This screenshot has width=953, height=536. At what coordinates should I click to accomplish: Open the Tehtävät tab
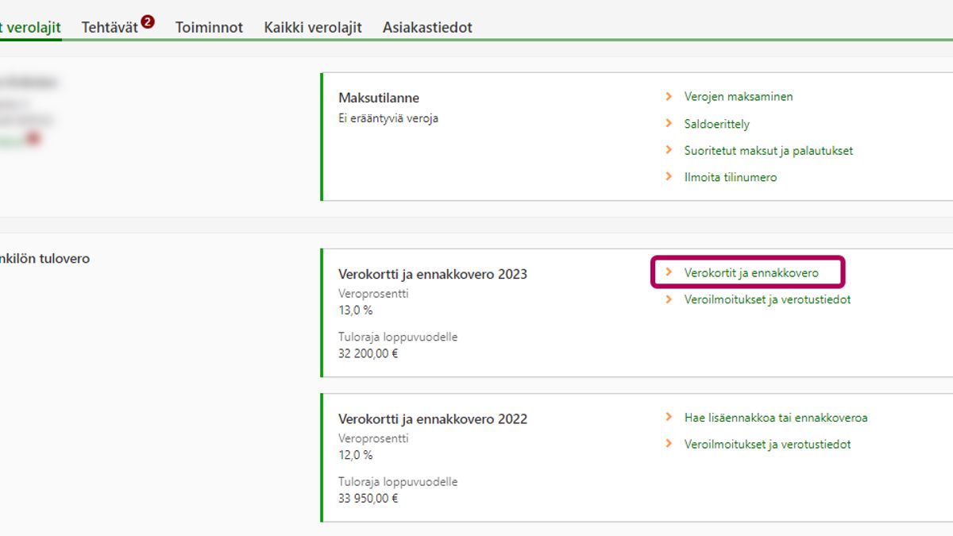tap(110, 27)
